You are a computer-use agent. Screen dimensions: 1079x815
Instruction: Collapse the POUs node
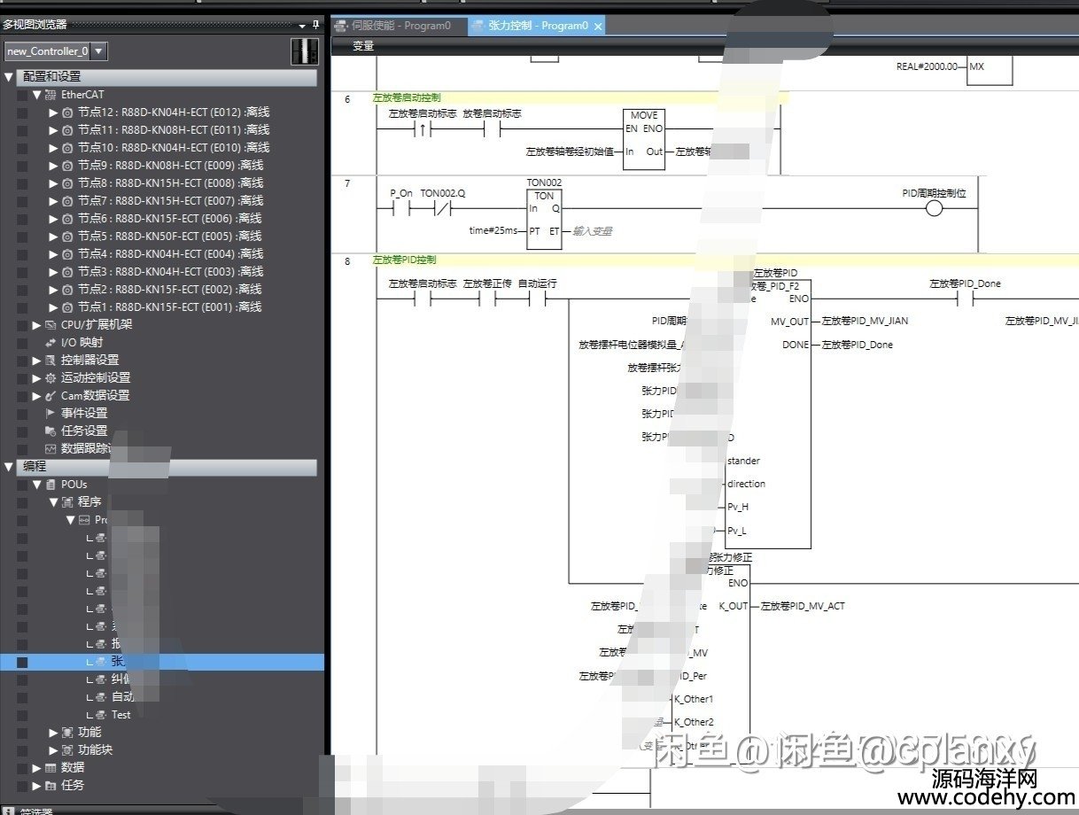pyautogui.click(x=36, y=485)
